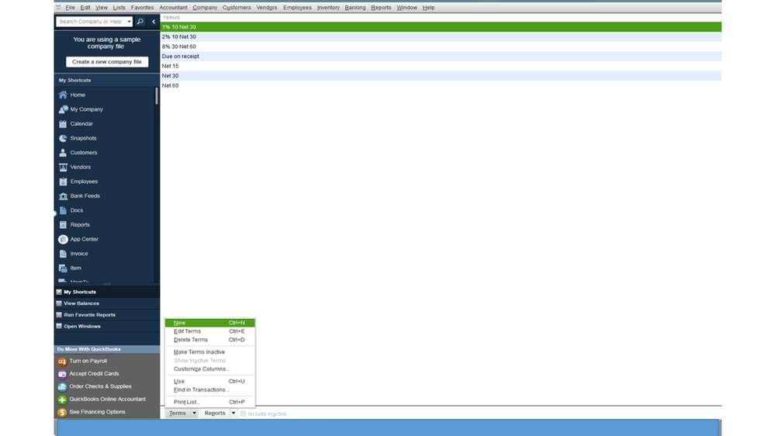Screen dimensions: 775x436
Task: Click the See Financing Options dollar icon
Action: click(x=62, y=412)
